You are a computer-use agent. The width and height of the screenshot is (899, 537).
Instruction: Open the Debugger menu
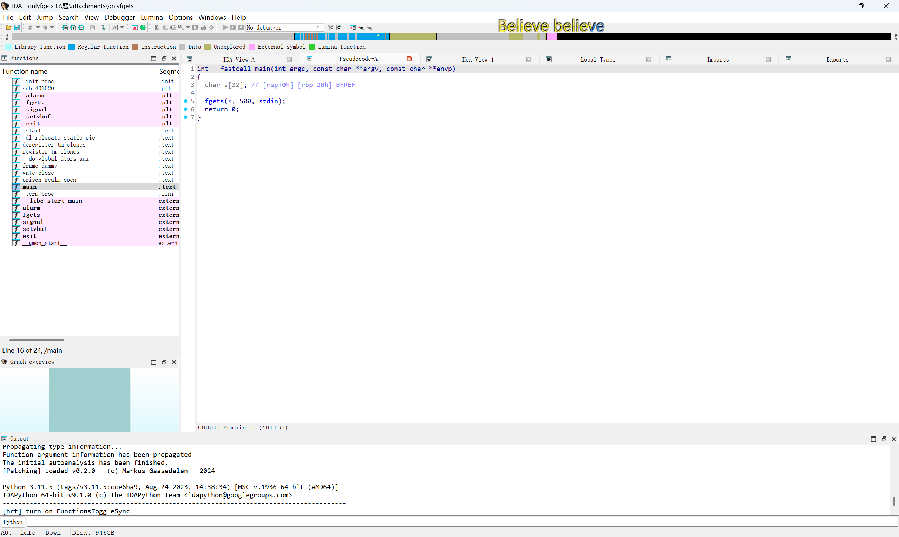119,17
